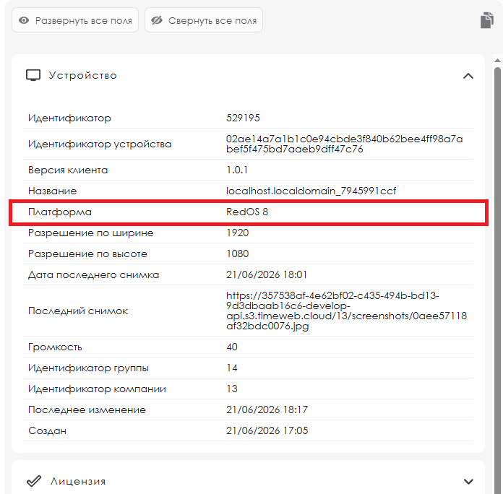The width and height of the screenshot is (503, 494).
Task: Click the eye icon on expand fields button
Action: coord(24,20)
